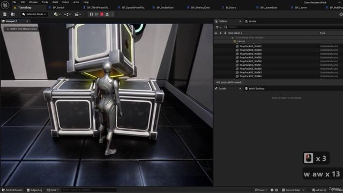
Task: Stop the play session with the red button
Action: click(x=102, y=14)
